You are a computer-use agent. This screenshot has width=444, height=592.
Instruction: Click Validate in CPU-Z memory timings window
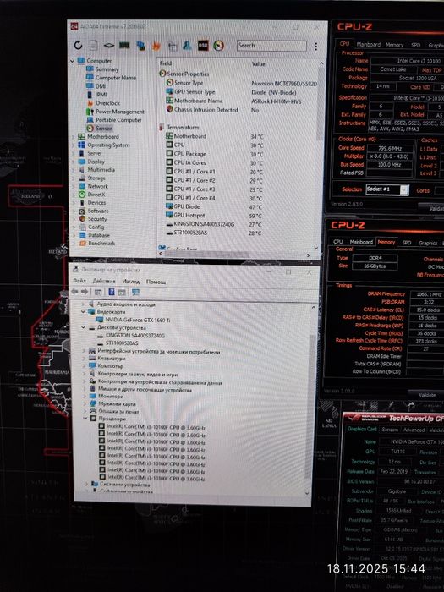point(427,395)
